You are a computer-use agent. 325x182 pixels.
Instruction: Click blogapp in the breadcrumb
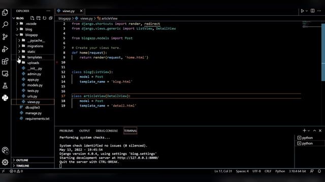(x=64, y=18)
